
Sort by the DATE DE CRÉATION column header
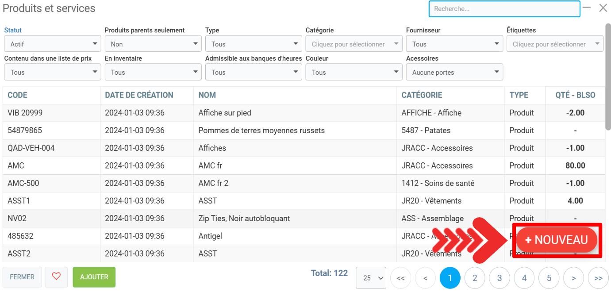pyautogui.click(x=139, y=95)
